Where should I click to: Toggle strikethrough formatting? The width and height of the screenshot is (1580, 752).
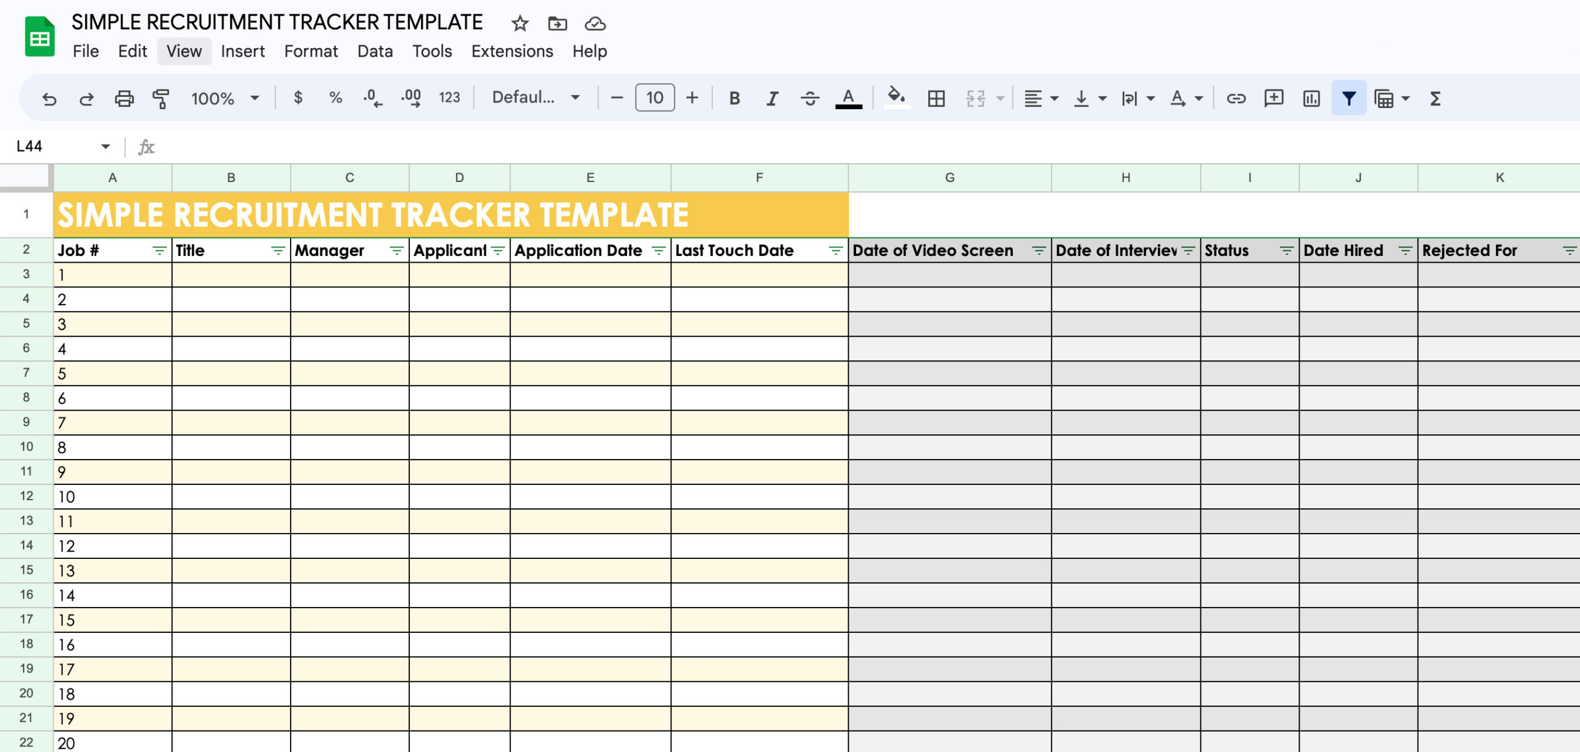click(810, 98)
